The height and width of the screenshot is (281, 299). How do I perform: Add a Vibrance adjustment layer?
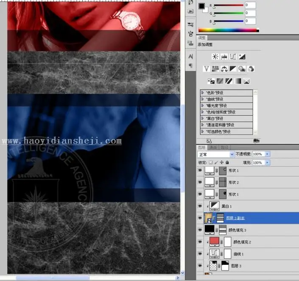pyautogui.click(x=207, y=68)
